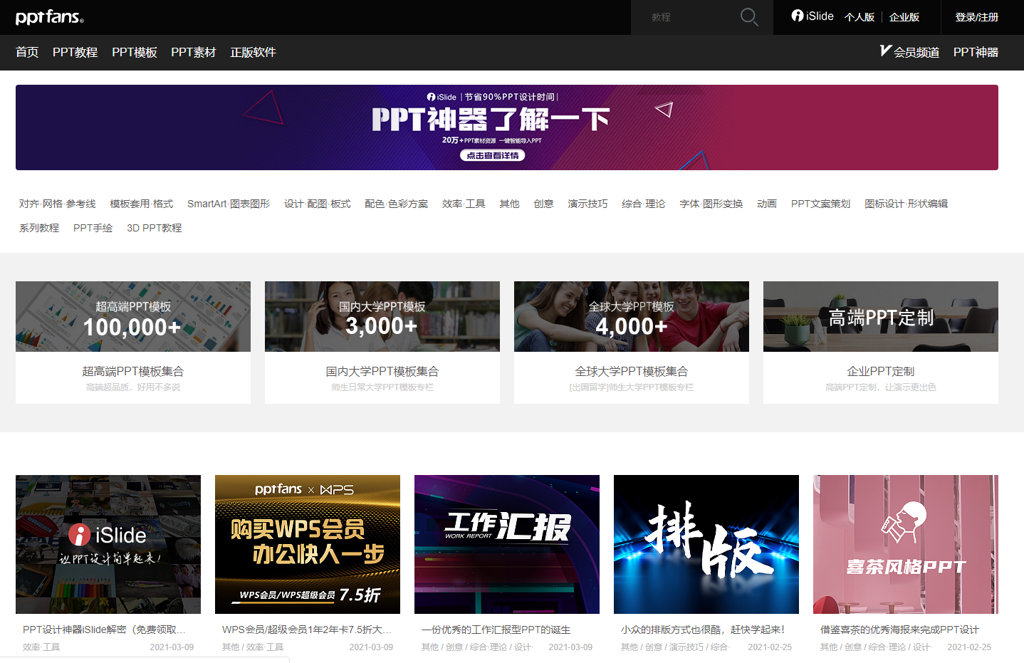Select 配色·色彩方案 category
This screenshot has width=1024, height=663.
click(x=397, y=204)
